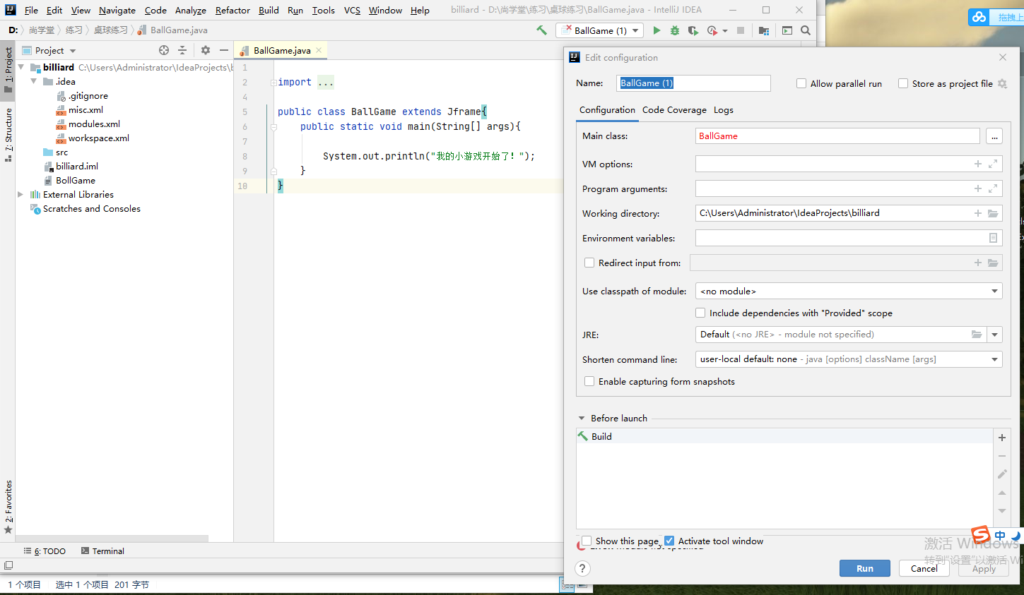Screen dimensions: 1024x595
Task: Toggle Chinese input mode indicator
Action: point(1000,536)
